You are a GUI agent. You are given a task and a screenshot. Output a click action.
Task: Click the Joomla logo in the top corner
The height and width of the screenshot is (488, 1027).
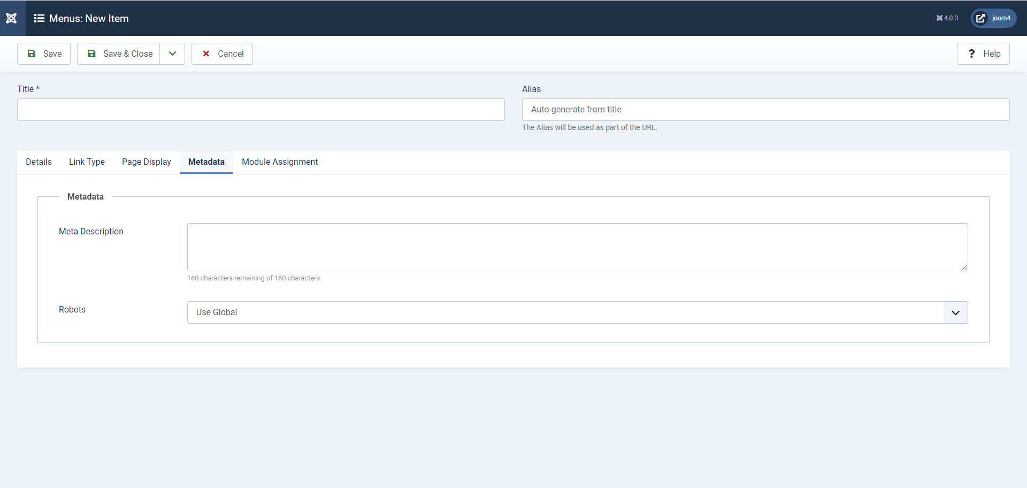11,18
